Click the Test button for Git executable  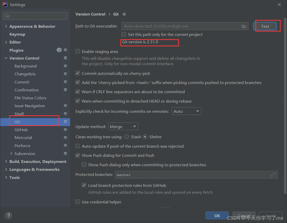pos(265,26)
